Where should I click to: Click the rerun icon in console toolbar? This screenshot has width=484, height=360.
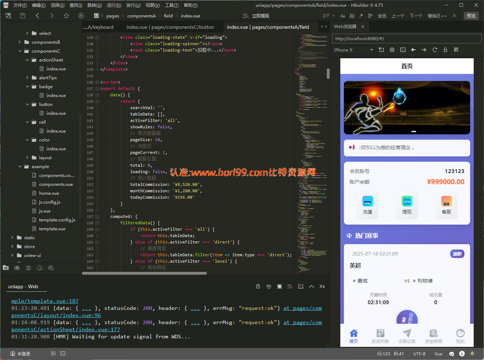click(269, 286)
